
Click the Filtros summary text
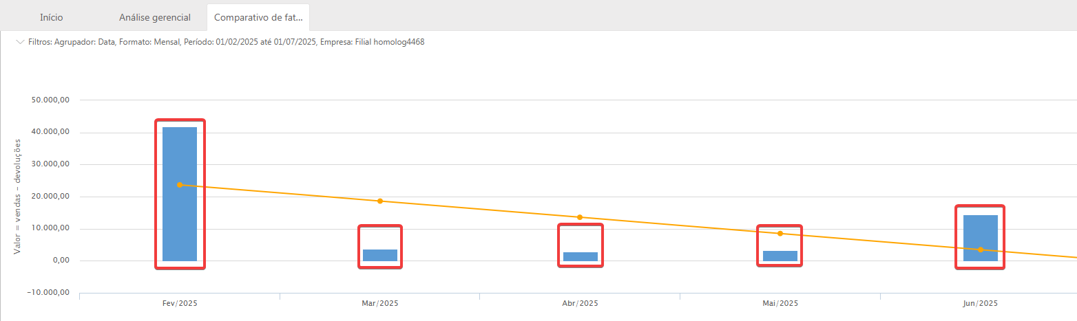[x=227, y=42]
